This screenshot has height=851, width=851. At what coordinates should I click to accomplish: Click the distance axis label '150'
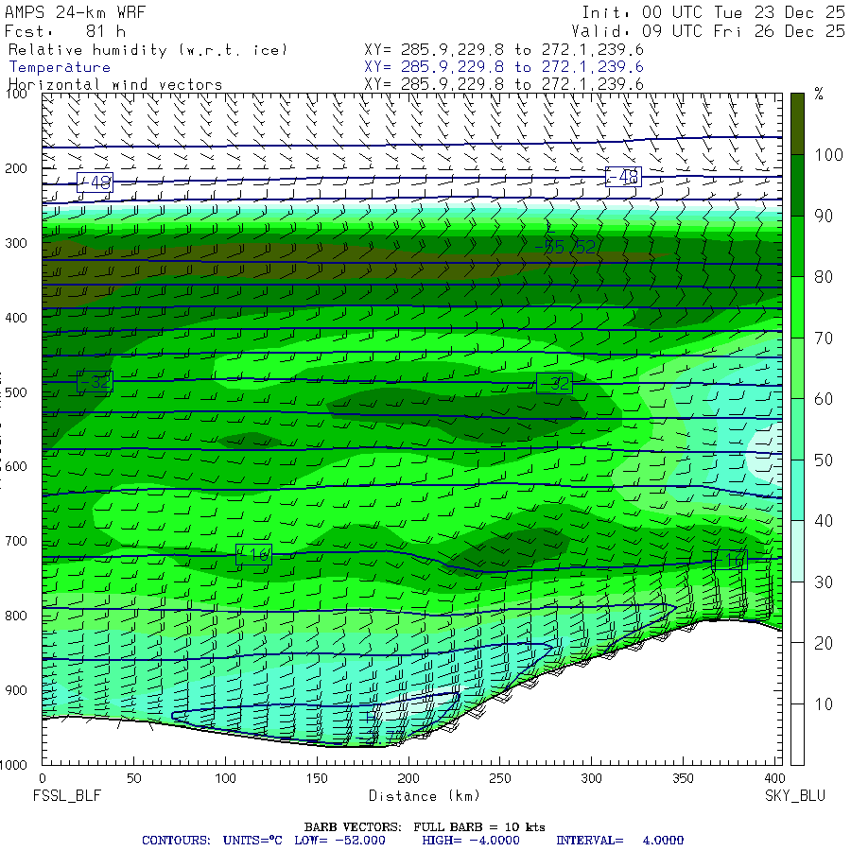pyautogui.click(x=317, y=778)
